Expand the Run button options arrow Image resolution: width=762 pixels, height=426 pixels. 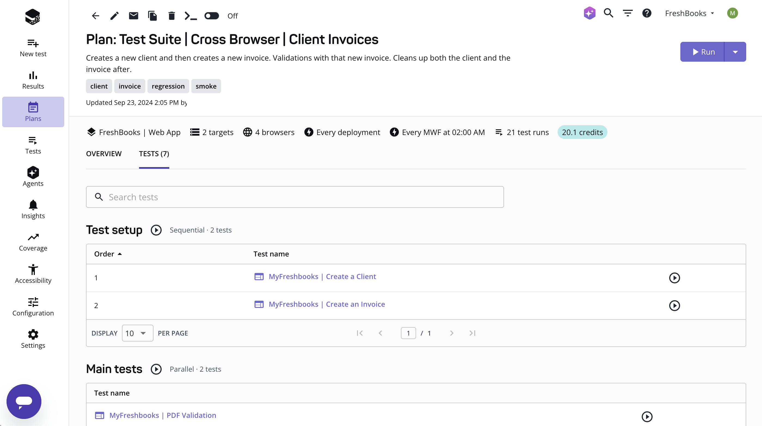735,52
